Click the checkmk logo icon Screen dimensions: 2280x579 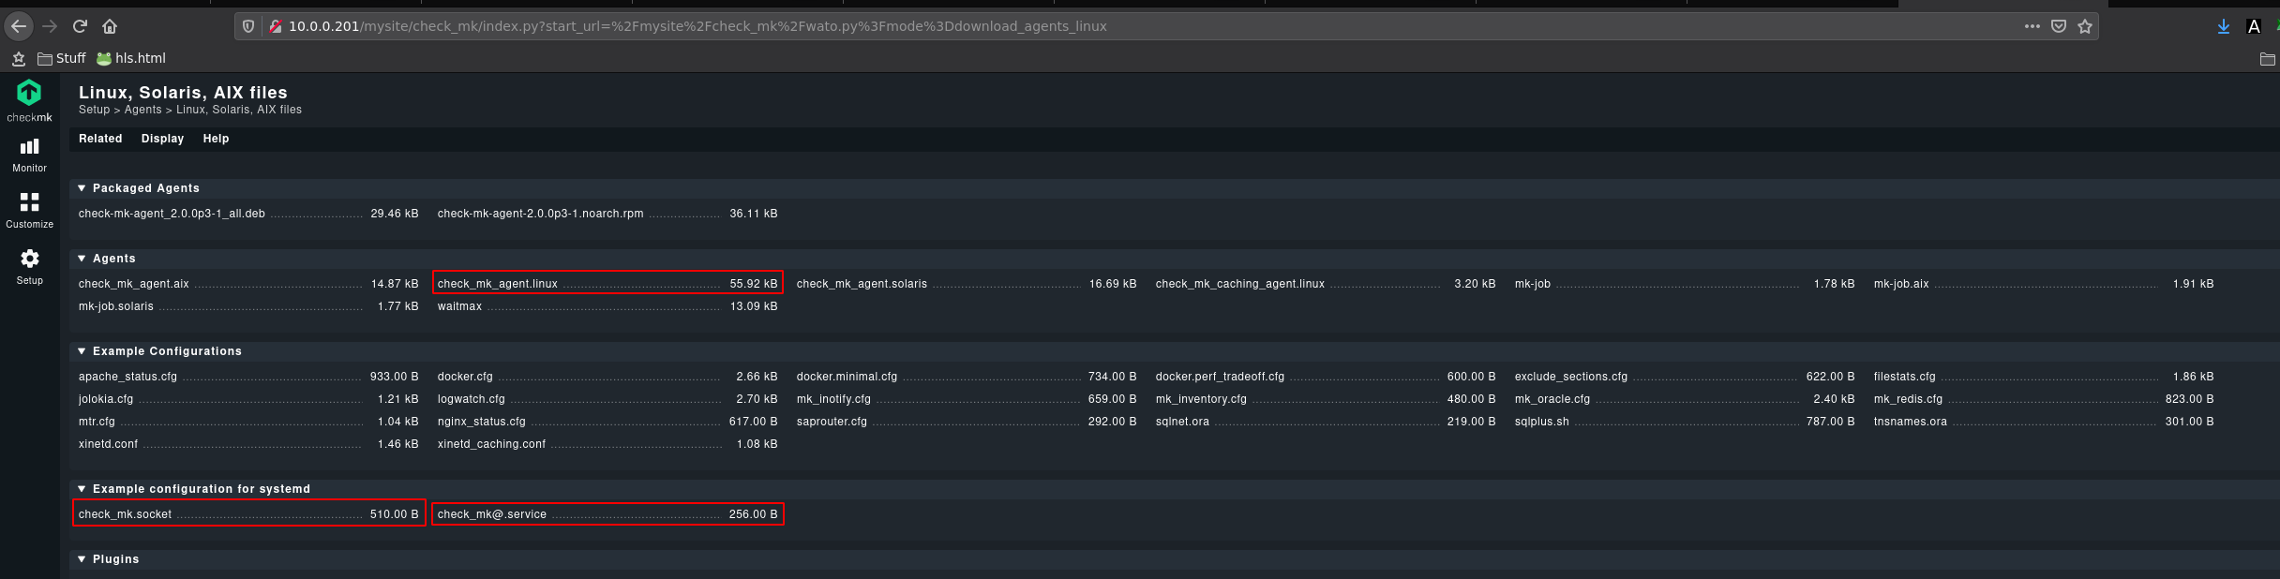pyautogui.click(x=29, y=93)
